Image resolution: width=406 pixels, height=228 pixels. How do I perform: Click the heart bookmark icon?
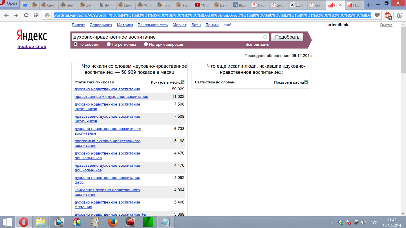(x=377, y=15)
